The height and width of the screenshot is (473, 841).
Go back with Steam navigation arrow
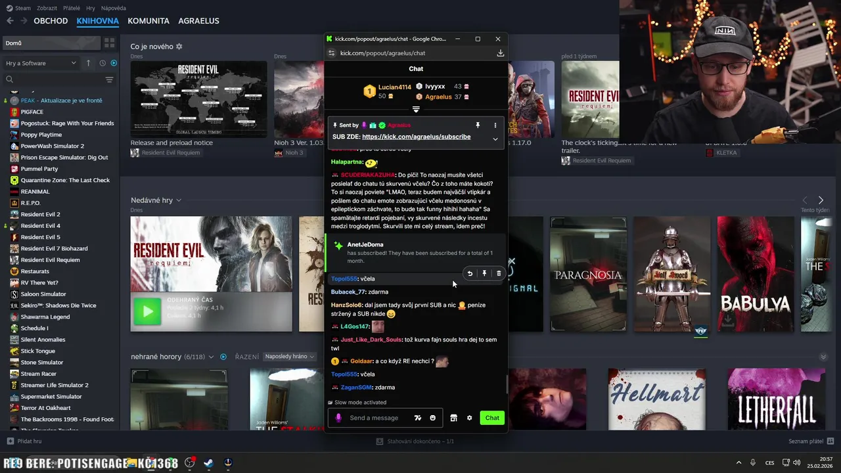[10, 20]
